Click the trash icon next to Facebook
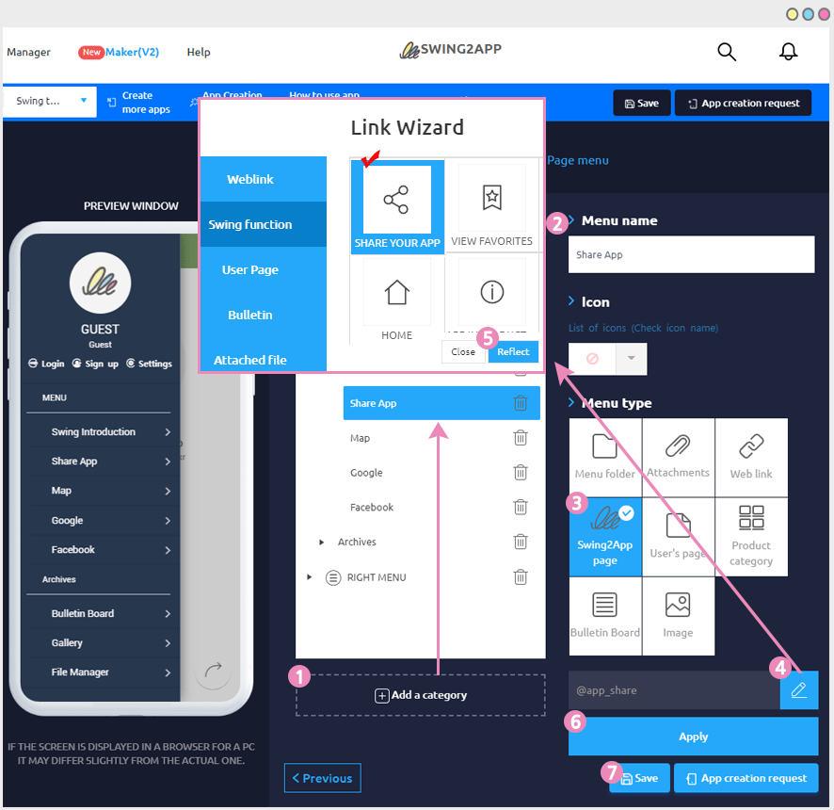Screen dimensions: 834x810 point(521,507)
